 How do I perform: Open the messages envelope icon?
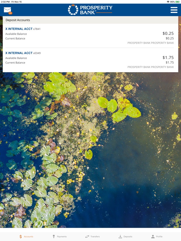click(7, 10)
